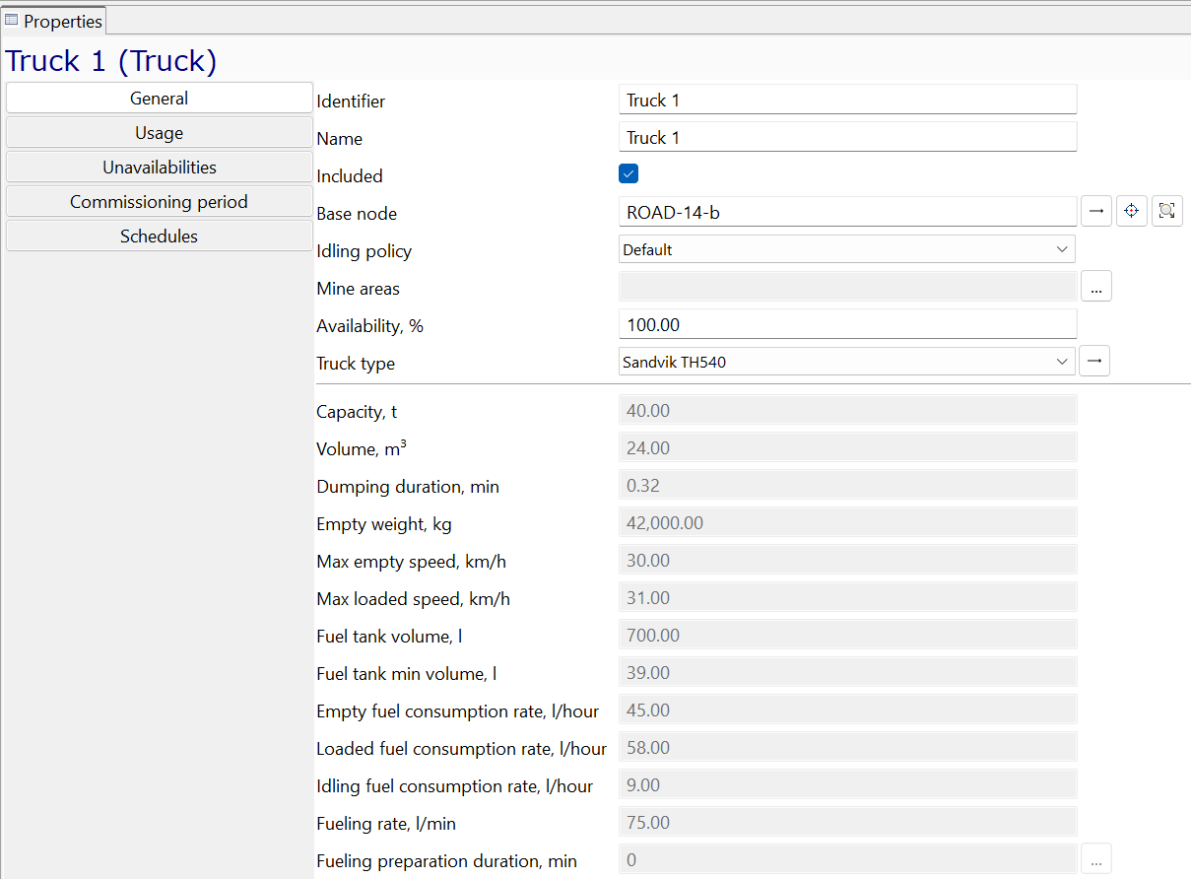Click the Fuel tank volume value 700.00
1191x879 pixels.
point(847,635)
